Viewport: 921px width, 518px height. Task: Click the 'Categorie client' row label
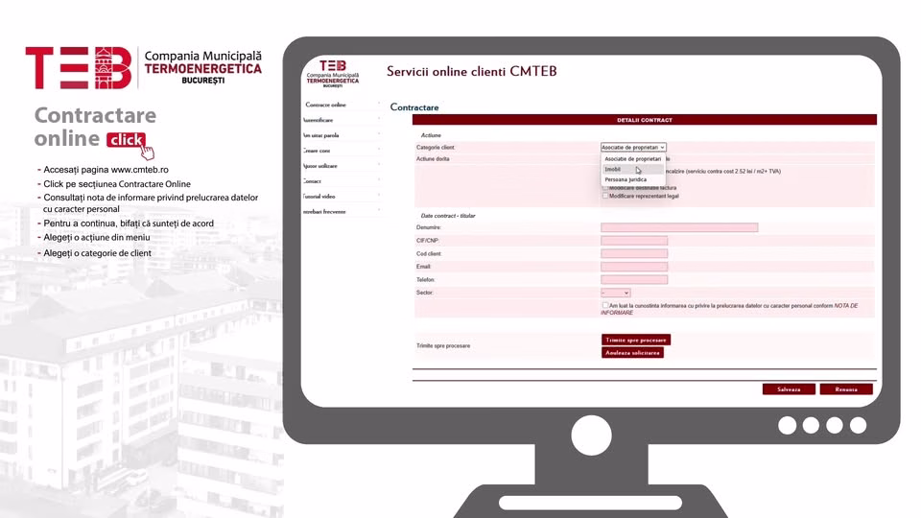(436, 148)
